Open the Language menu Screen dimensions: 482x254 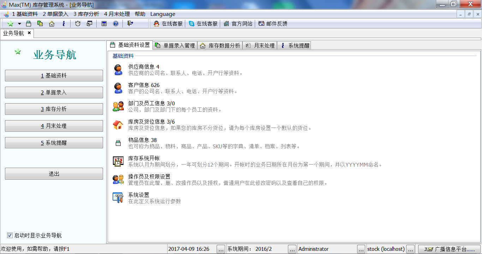(163, 14)
